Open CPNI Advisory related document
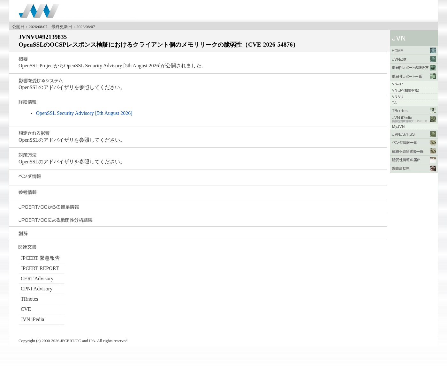Viewport: 447px width, 367px height. click(x=36, y=289)
